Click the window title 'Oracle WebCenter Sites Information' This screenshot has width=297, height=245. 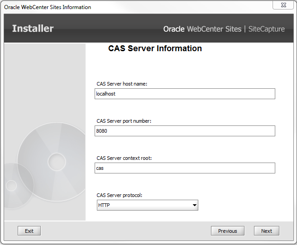tap(48, 7)
